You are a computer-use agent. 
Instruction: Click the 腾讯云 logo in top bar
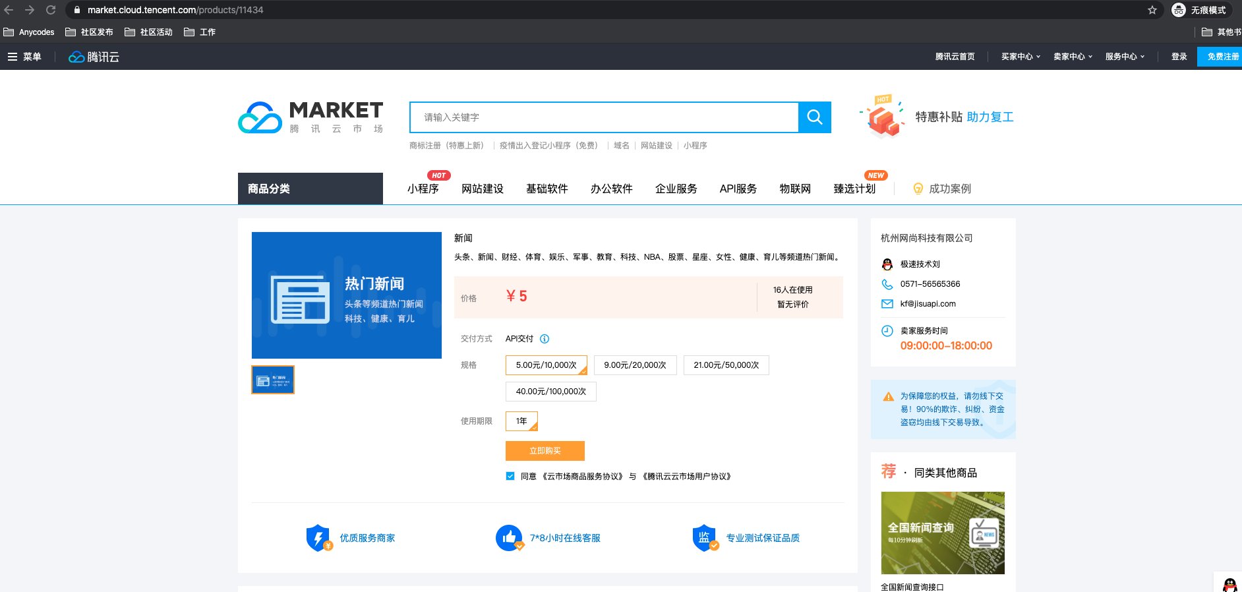[x=94, y=57]
